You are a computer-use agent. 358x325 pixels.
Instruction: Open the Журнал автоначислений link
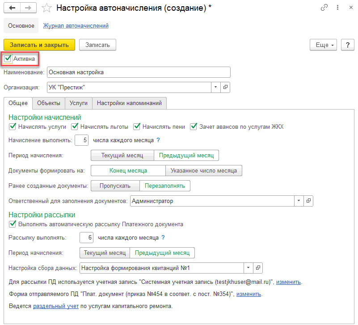76,26
